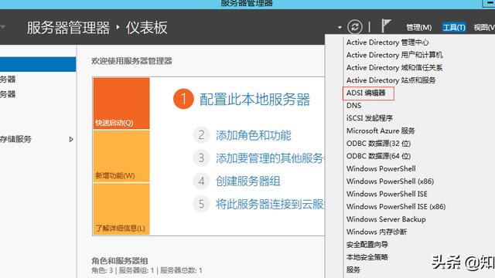This screenshot has width=495, height=278.
Task: Click 配置此本地服务器 link
Action: click(254, 100)
